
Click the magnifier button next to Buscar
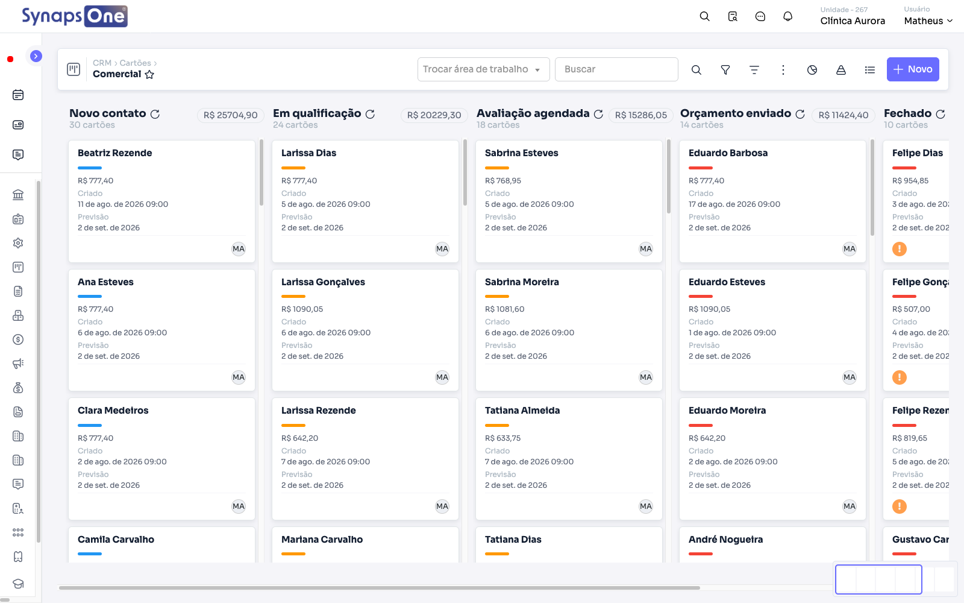(696, 70)
